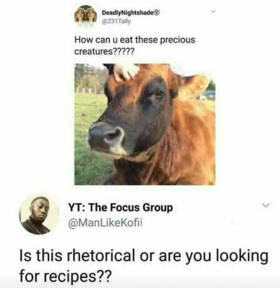
Task: Expand the chevron menu on Focus Group's reply
Action: point(266,205)
